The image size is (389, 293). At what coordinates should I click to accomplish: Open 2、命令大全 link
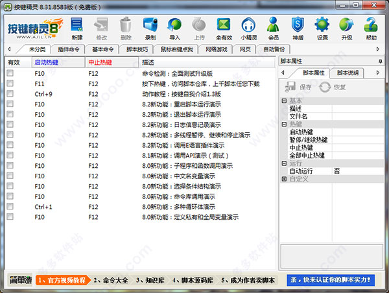[111, 280]
